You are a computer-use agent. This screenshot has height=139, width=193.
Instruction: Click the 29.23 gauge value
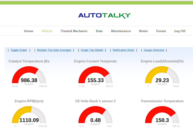tap(162, 80)
